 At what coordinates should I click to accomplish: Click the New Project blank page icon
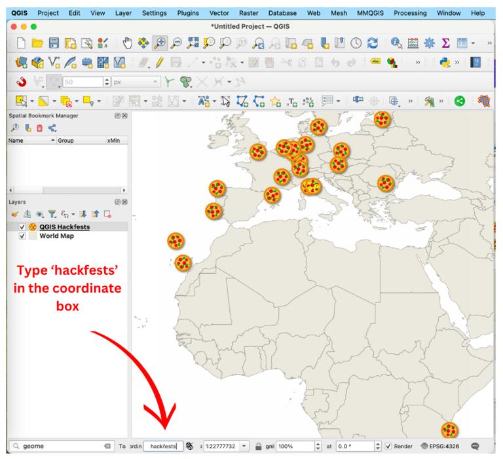tap(21, 43)
